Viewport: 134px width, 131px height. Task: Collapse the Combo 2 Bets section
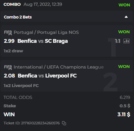(x=126, y=17)
